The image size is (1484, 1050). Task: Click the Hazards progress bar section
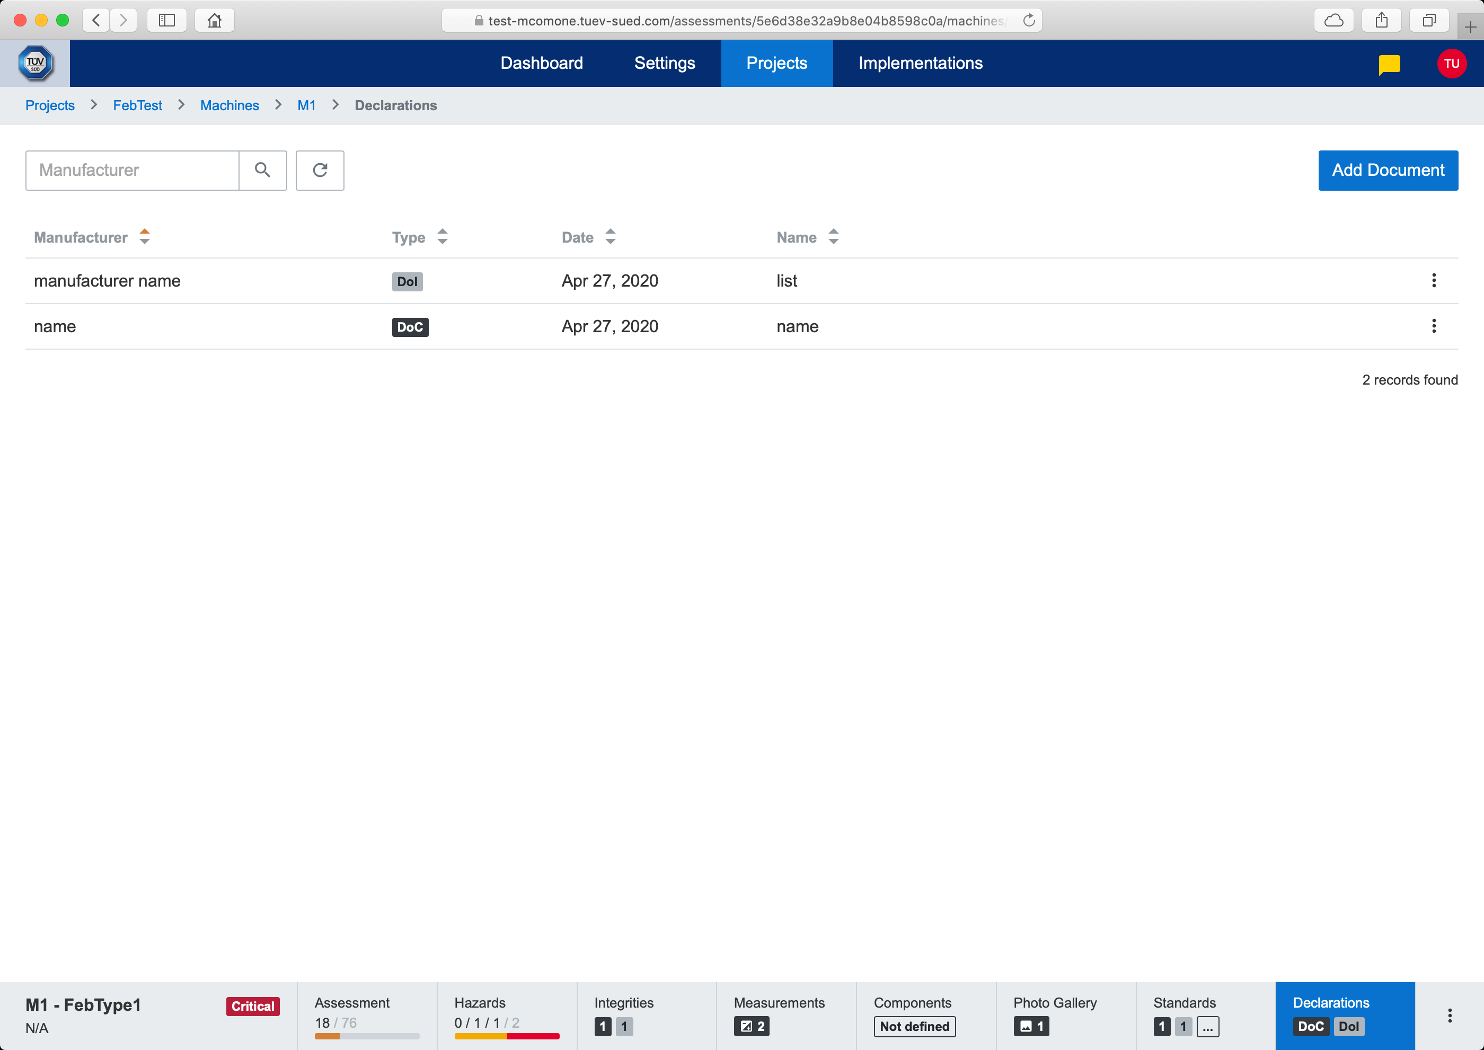click(507, 1016)
